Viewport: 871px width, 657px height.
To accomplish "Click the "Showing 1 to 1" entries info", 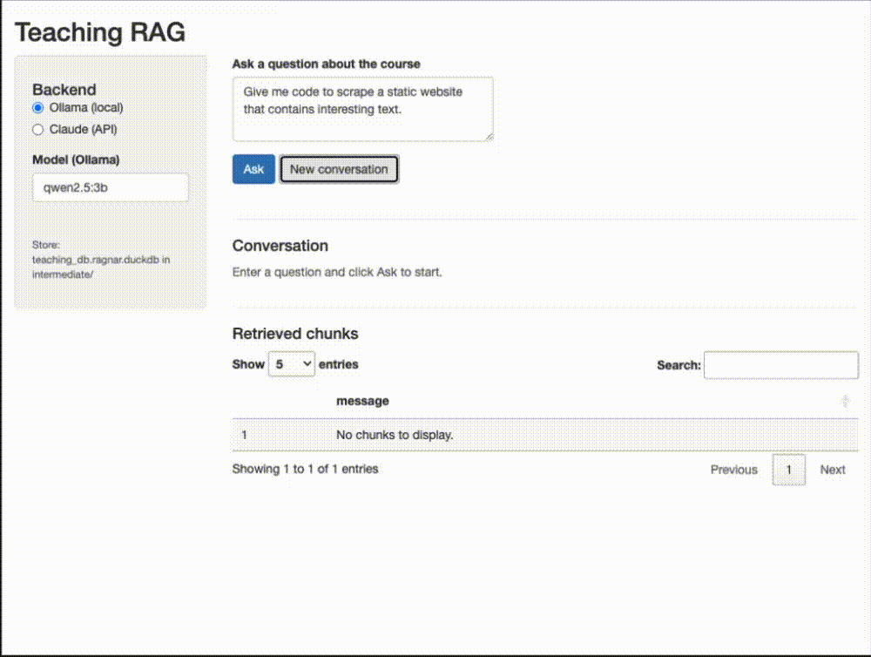I will [x=305, y=469].
